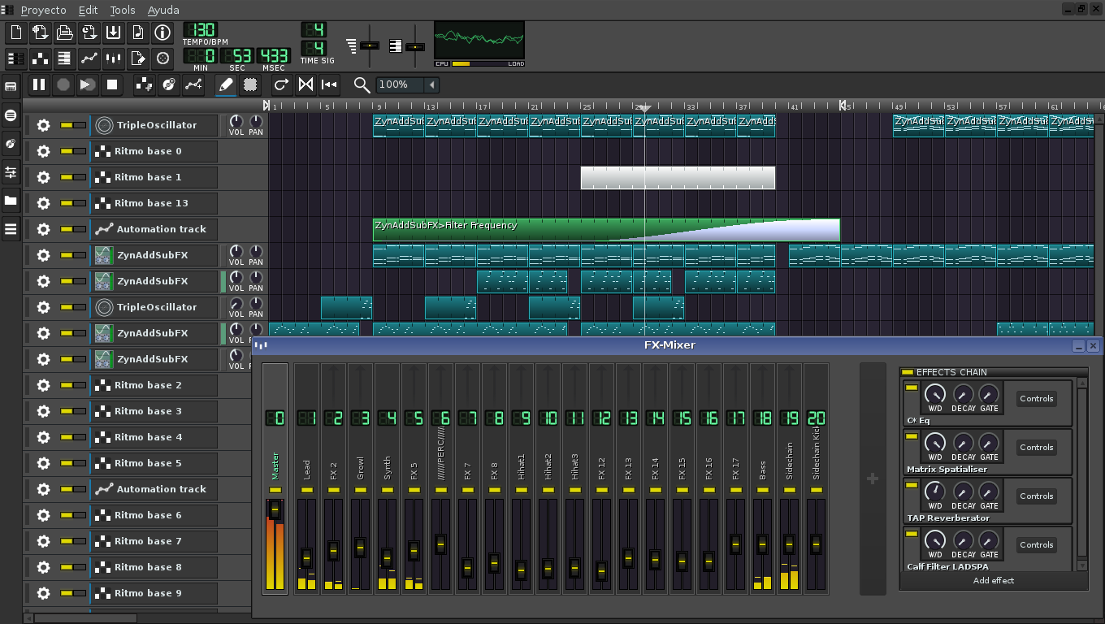
Task: Create a new project with the blank page icon
Action: click(16, 32)
